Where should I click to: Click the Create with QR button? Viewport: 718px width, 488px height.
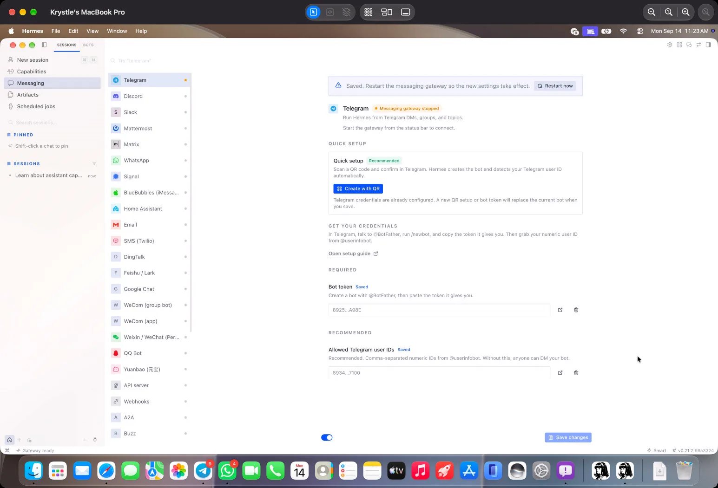click(x=358, y=189)
